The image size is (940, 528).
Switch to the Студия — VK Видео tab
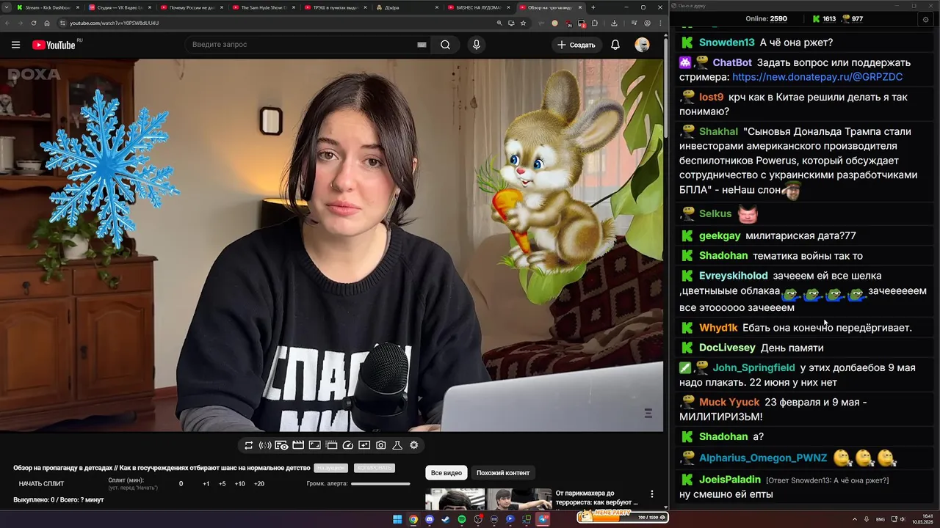pos(119,7)
